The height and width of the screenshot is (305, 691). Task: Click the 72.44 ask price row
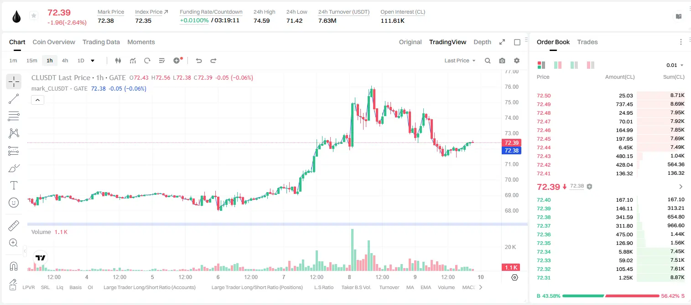tap(610, 147)
